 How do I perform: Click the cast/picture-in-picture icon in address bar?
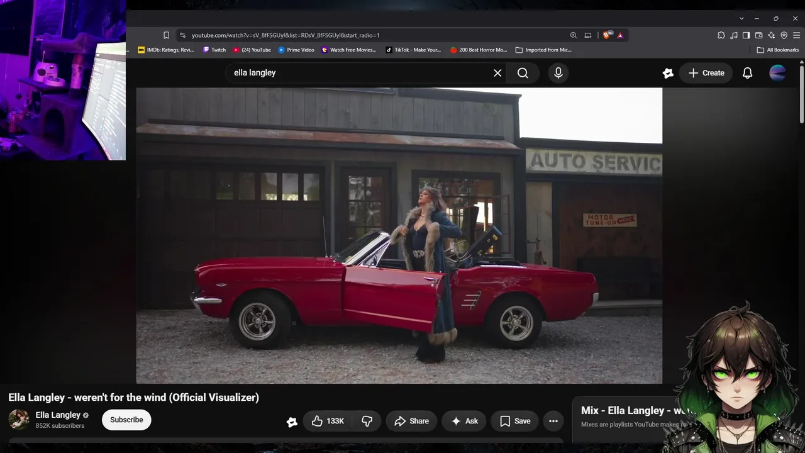tap(587, 35)
